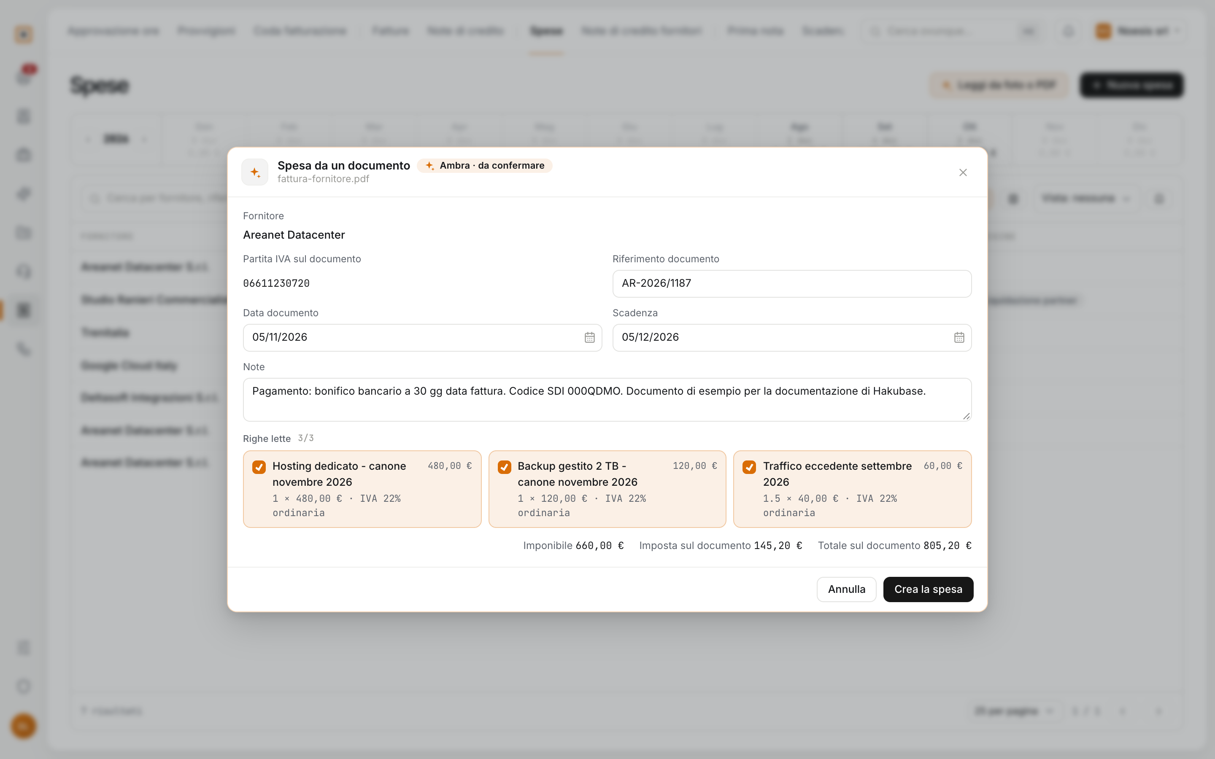
Task: Uncheck the Backup gestito 2 TB checkbox
Action: [x=504, y=467]
